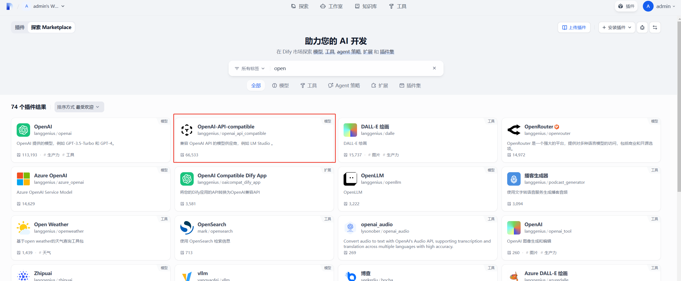Click 74 个插件结果 text

click(28, 107)
